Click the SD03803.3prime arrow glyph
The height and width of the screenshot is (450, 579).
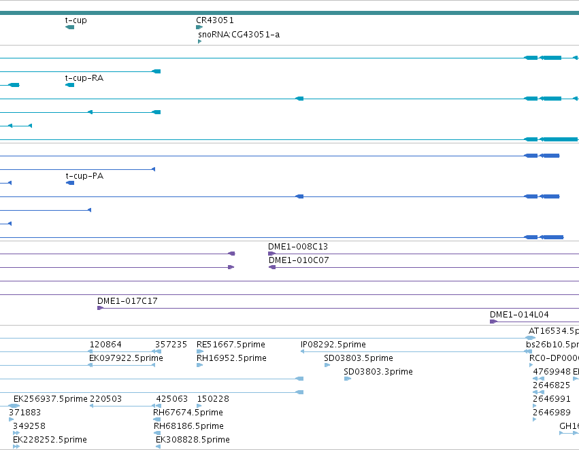coord(348,379)
